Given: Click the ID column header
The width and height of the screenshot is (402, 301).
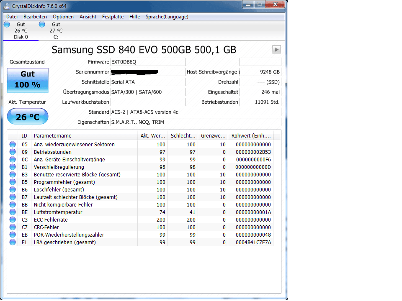Looking at the screenshot, I should [24, 135].
